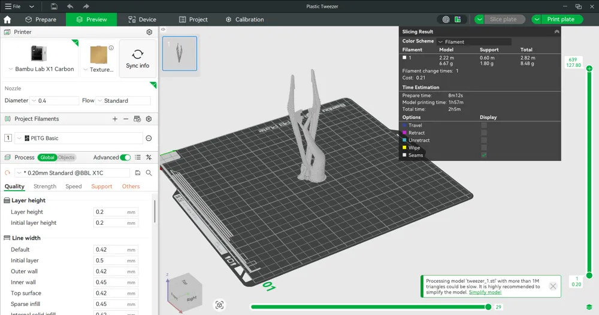Open the Device tab
The image size is (599, 315).
tap(142, 20)
